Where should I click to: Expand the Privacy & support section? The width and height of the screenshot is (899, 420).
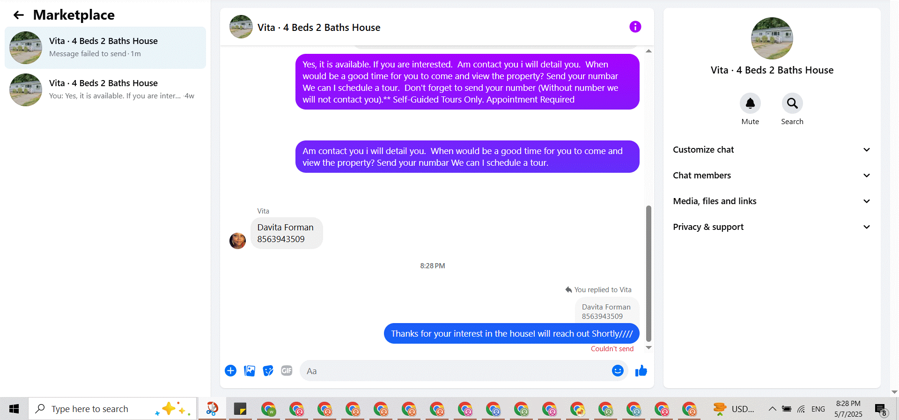click(x=772, y=227)
